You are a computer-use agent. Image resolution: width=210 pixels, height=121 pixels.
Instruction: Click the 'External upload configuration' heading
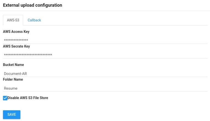tap(32, 5)
